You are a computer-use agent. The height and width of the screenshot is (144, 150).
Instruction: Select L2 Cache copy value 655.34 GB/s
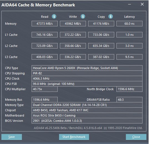tap(101, 46)
